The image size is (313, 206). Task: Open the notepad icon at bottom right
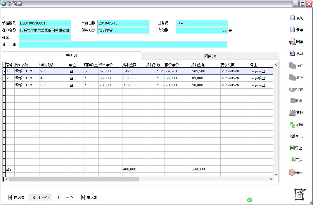click(x=300, y=194)
